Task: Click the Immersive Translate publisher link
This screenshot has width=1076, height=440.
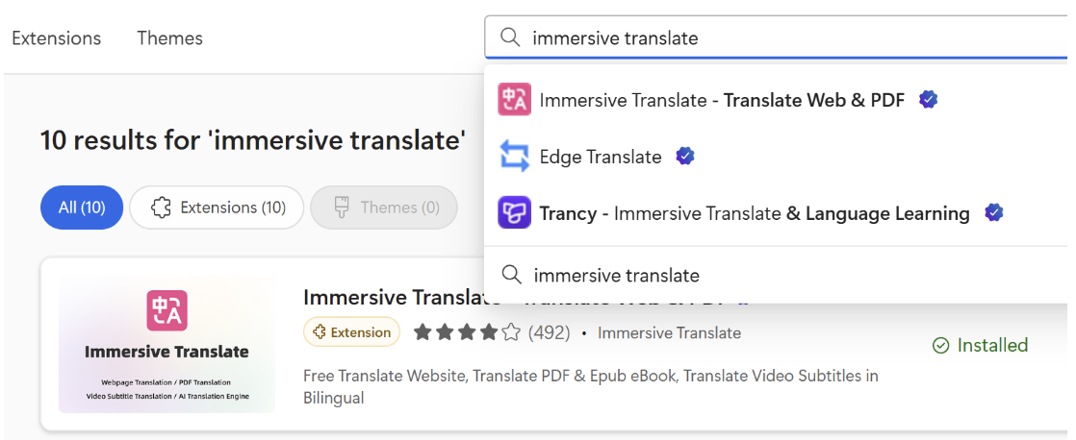Action: (669, 333)
